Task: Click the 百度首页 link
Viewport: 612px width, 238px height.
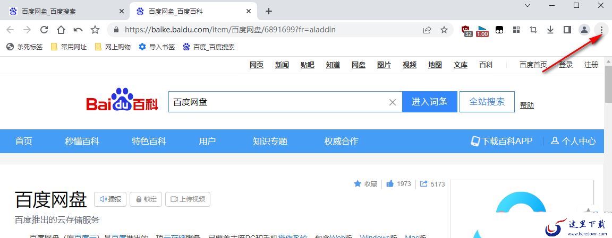Action: pyautogui.click(x=533, y=65)
